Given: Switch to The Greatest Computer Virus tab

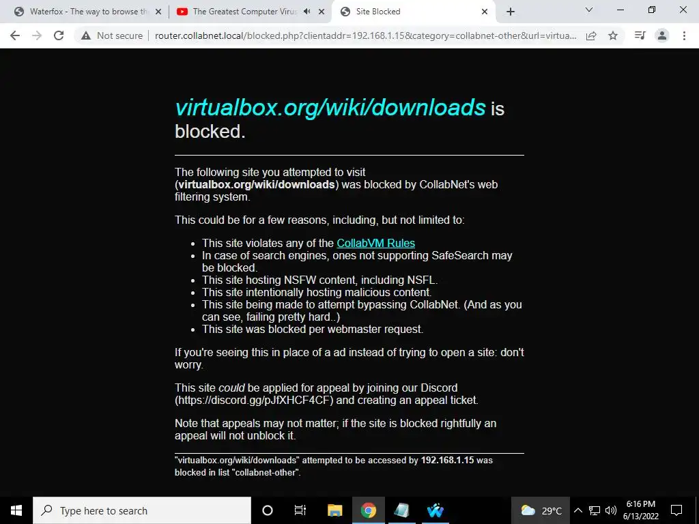Looking at the screenshot, I should tap(244, 12).
